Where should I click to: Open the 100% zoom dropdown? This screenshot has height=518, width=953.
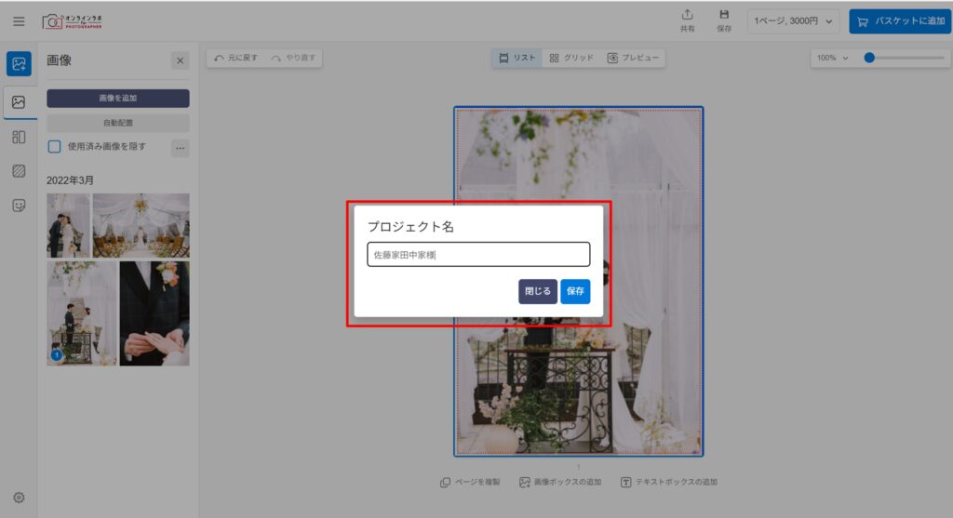832,58
